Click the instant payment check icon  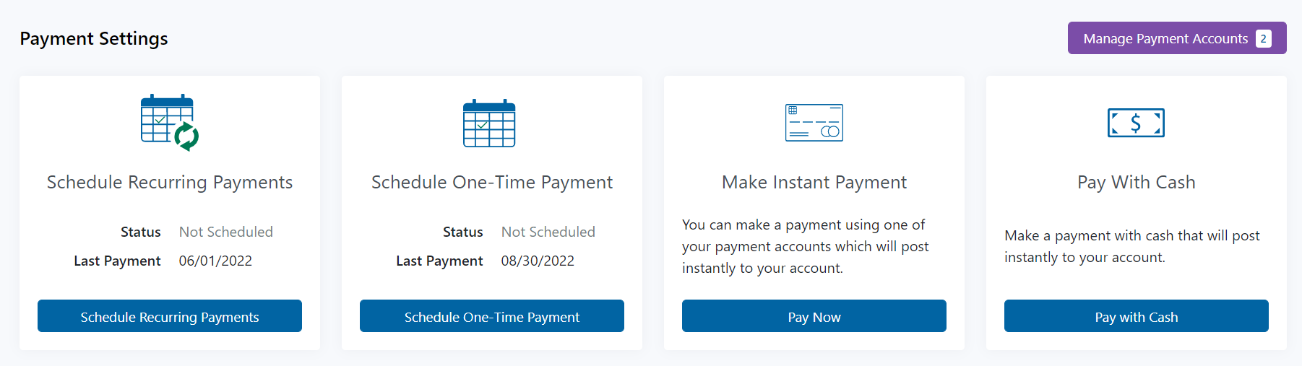(814, 123)
